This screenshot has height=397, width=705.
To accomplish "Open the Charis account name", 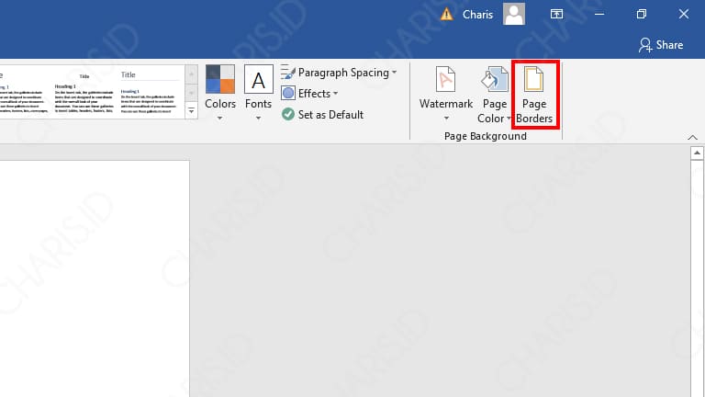I will (477, 15).
